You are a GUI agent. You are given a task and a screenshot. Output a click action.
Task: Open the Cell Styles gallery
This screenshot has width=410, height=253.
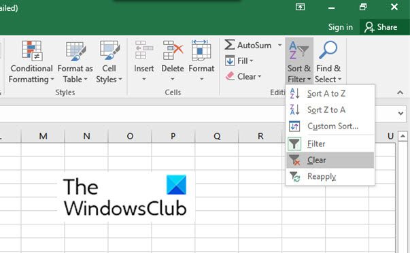109,62
